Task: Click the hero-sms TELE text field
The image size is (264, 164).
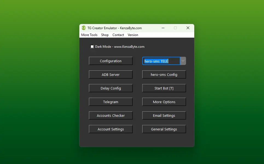Action: pos(161,61)
